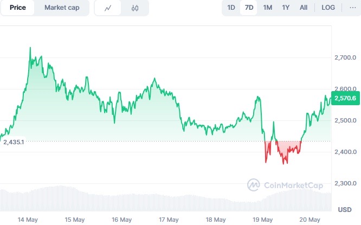This screenshot has height=225, width=361.
Task: Set time range to 7D
Action: click(249, 8)
